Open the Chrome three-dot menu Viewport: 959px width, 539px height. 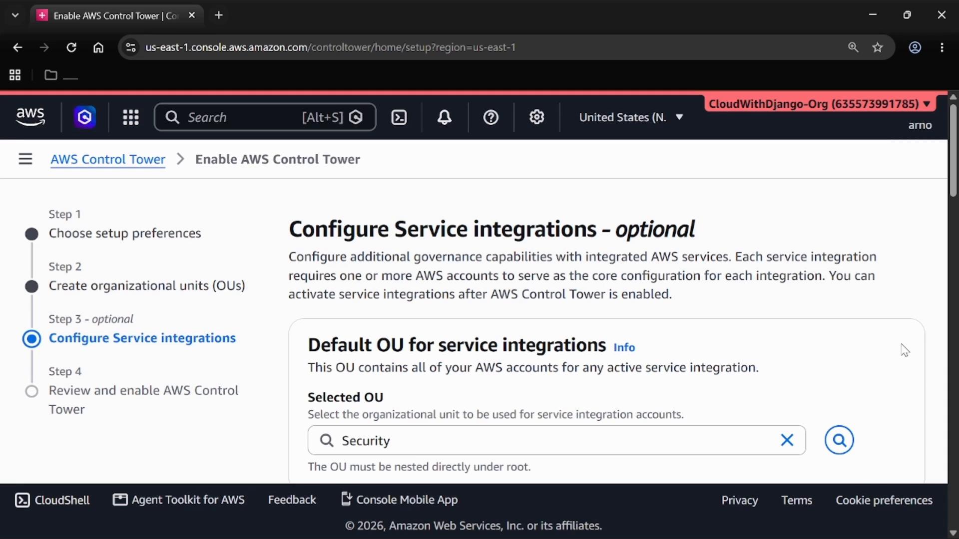[x=942, y=47]
